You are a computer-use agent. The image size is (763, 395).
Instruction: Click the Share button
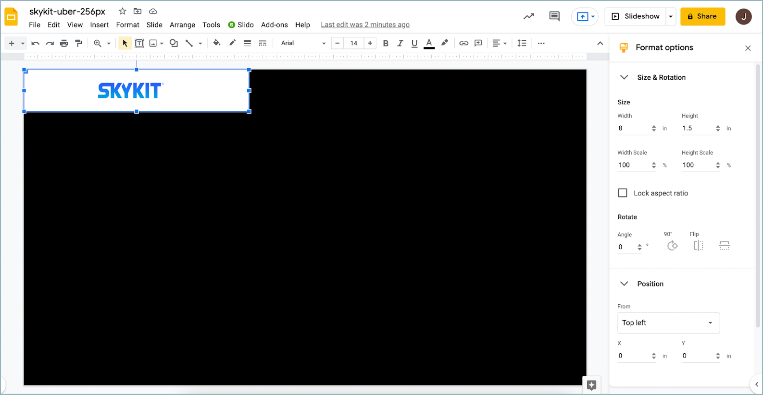(x=702, y=16)
